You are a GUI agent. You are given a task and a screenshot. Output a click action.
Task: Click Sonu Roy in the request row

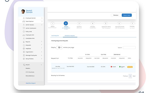pos(58,66)
